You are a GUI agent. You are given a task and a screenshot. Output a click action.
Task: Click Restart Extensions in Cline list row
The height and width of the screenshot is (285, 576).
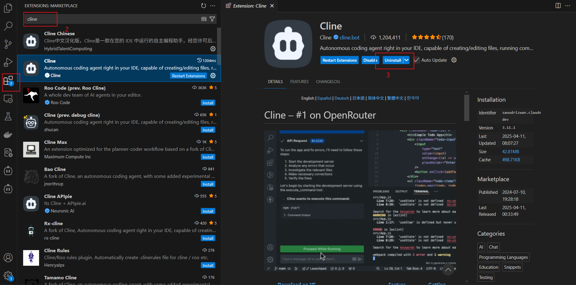[x=188, y=76]
